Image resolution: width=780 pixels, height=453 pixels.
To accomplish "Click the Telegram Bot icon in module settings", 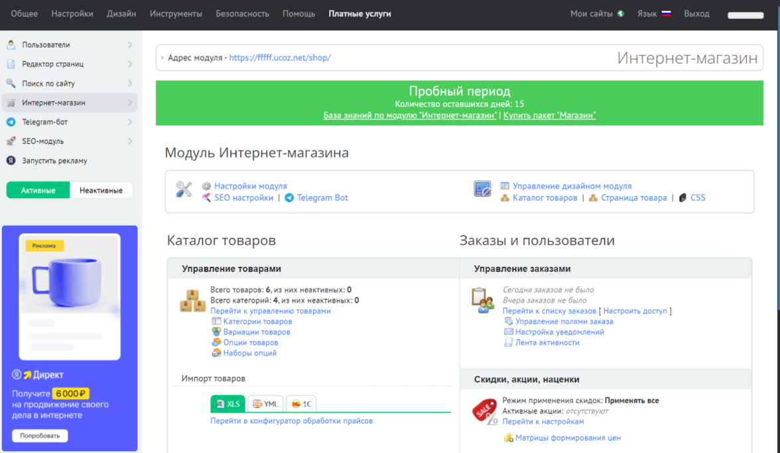I will pos(289,198).
